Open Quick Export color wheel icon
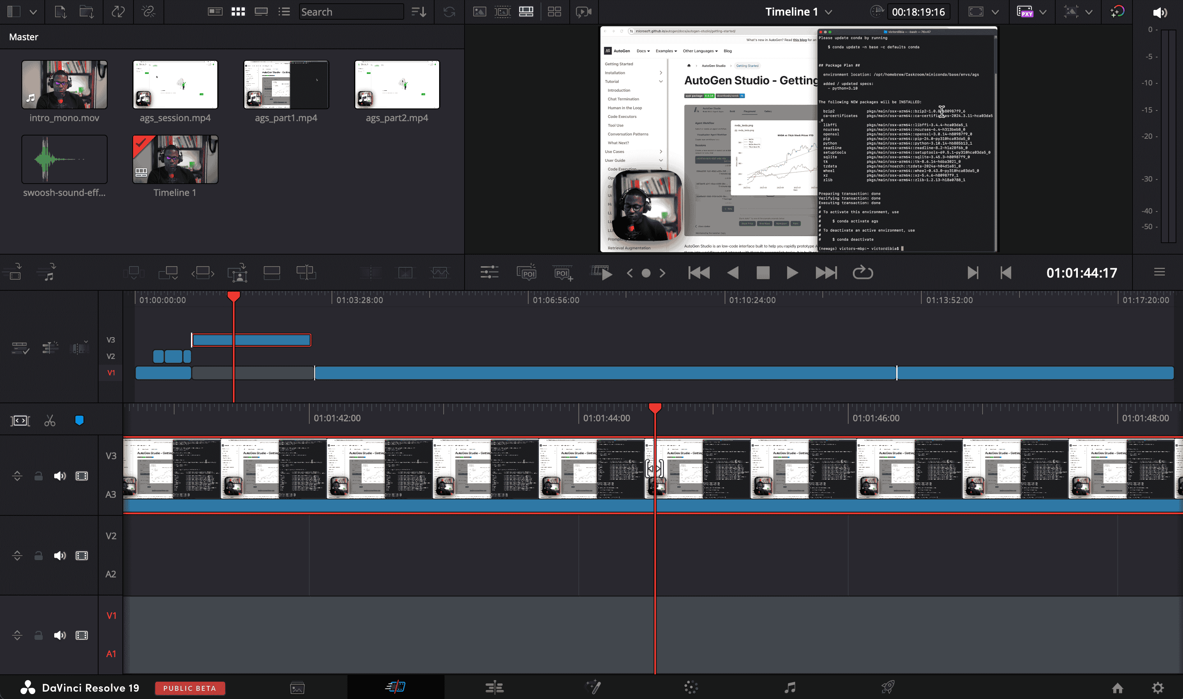The height and width of the screenshot is (699, 1183). coord(1117,12)
